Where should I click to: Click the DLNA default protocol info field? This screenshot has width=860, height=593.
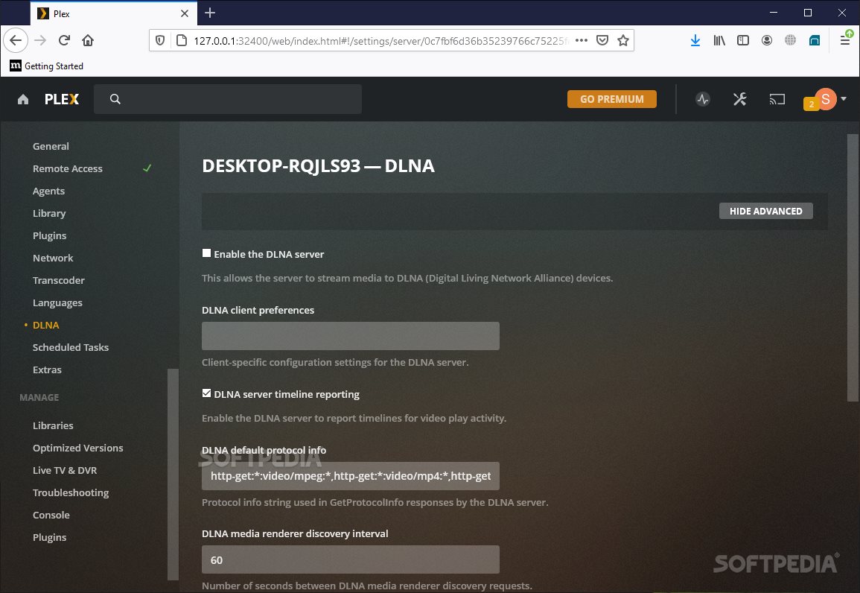(x=351, y=475)
